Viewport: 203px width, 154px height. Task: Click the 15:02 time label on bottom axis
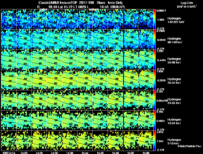coord(131,153)
